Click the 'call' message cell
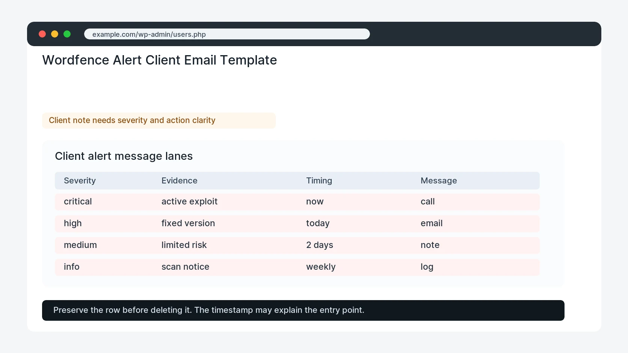The width and height of the screenshot is (628, 353). (428, 202)
